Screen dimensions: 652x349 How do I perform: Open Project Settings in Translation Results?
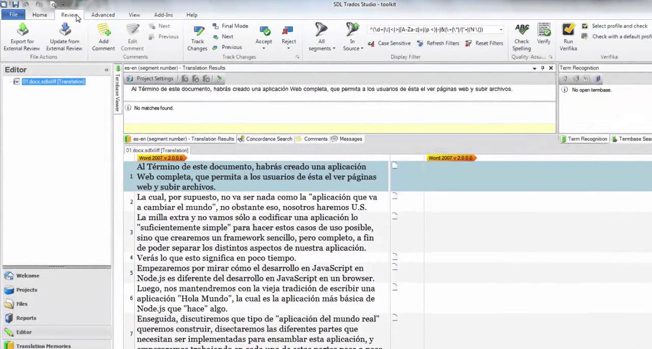point(150,79)
